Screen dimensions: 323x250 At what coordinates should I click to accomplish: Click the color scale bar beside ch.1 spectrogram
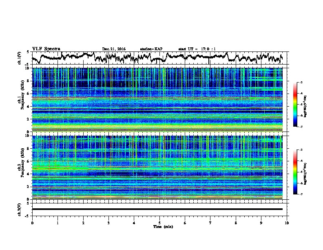tap(295, 105)
